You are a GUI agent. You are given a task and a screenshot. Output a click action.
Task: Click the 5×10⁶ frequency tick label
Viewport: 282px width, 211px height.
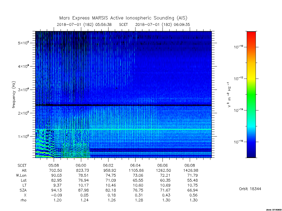(23, 43)
